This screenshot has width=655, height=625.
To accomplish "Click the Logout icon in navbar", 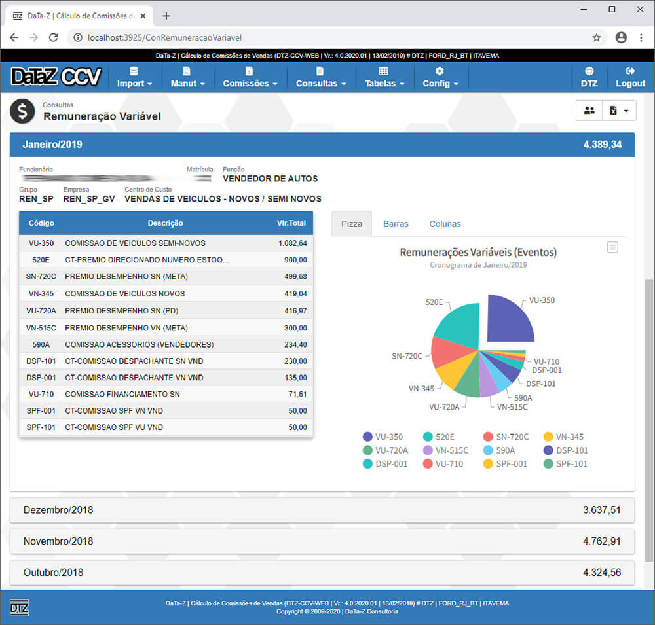I will 630,71.
